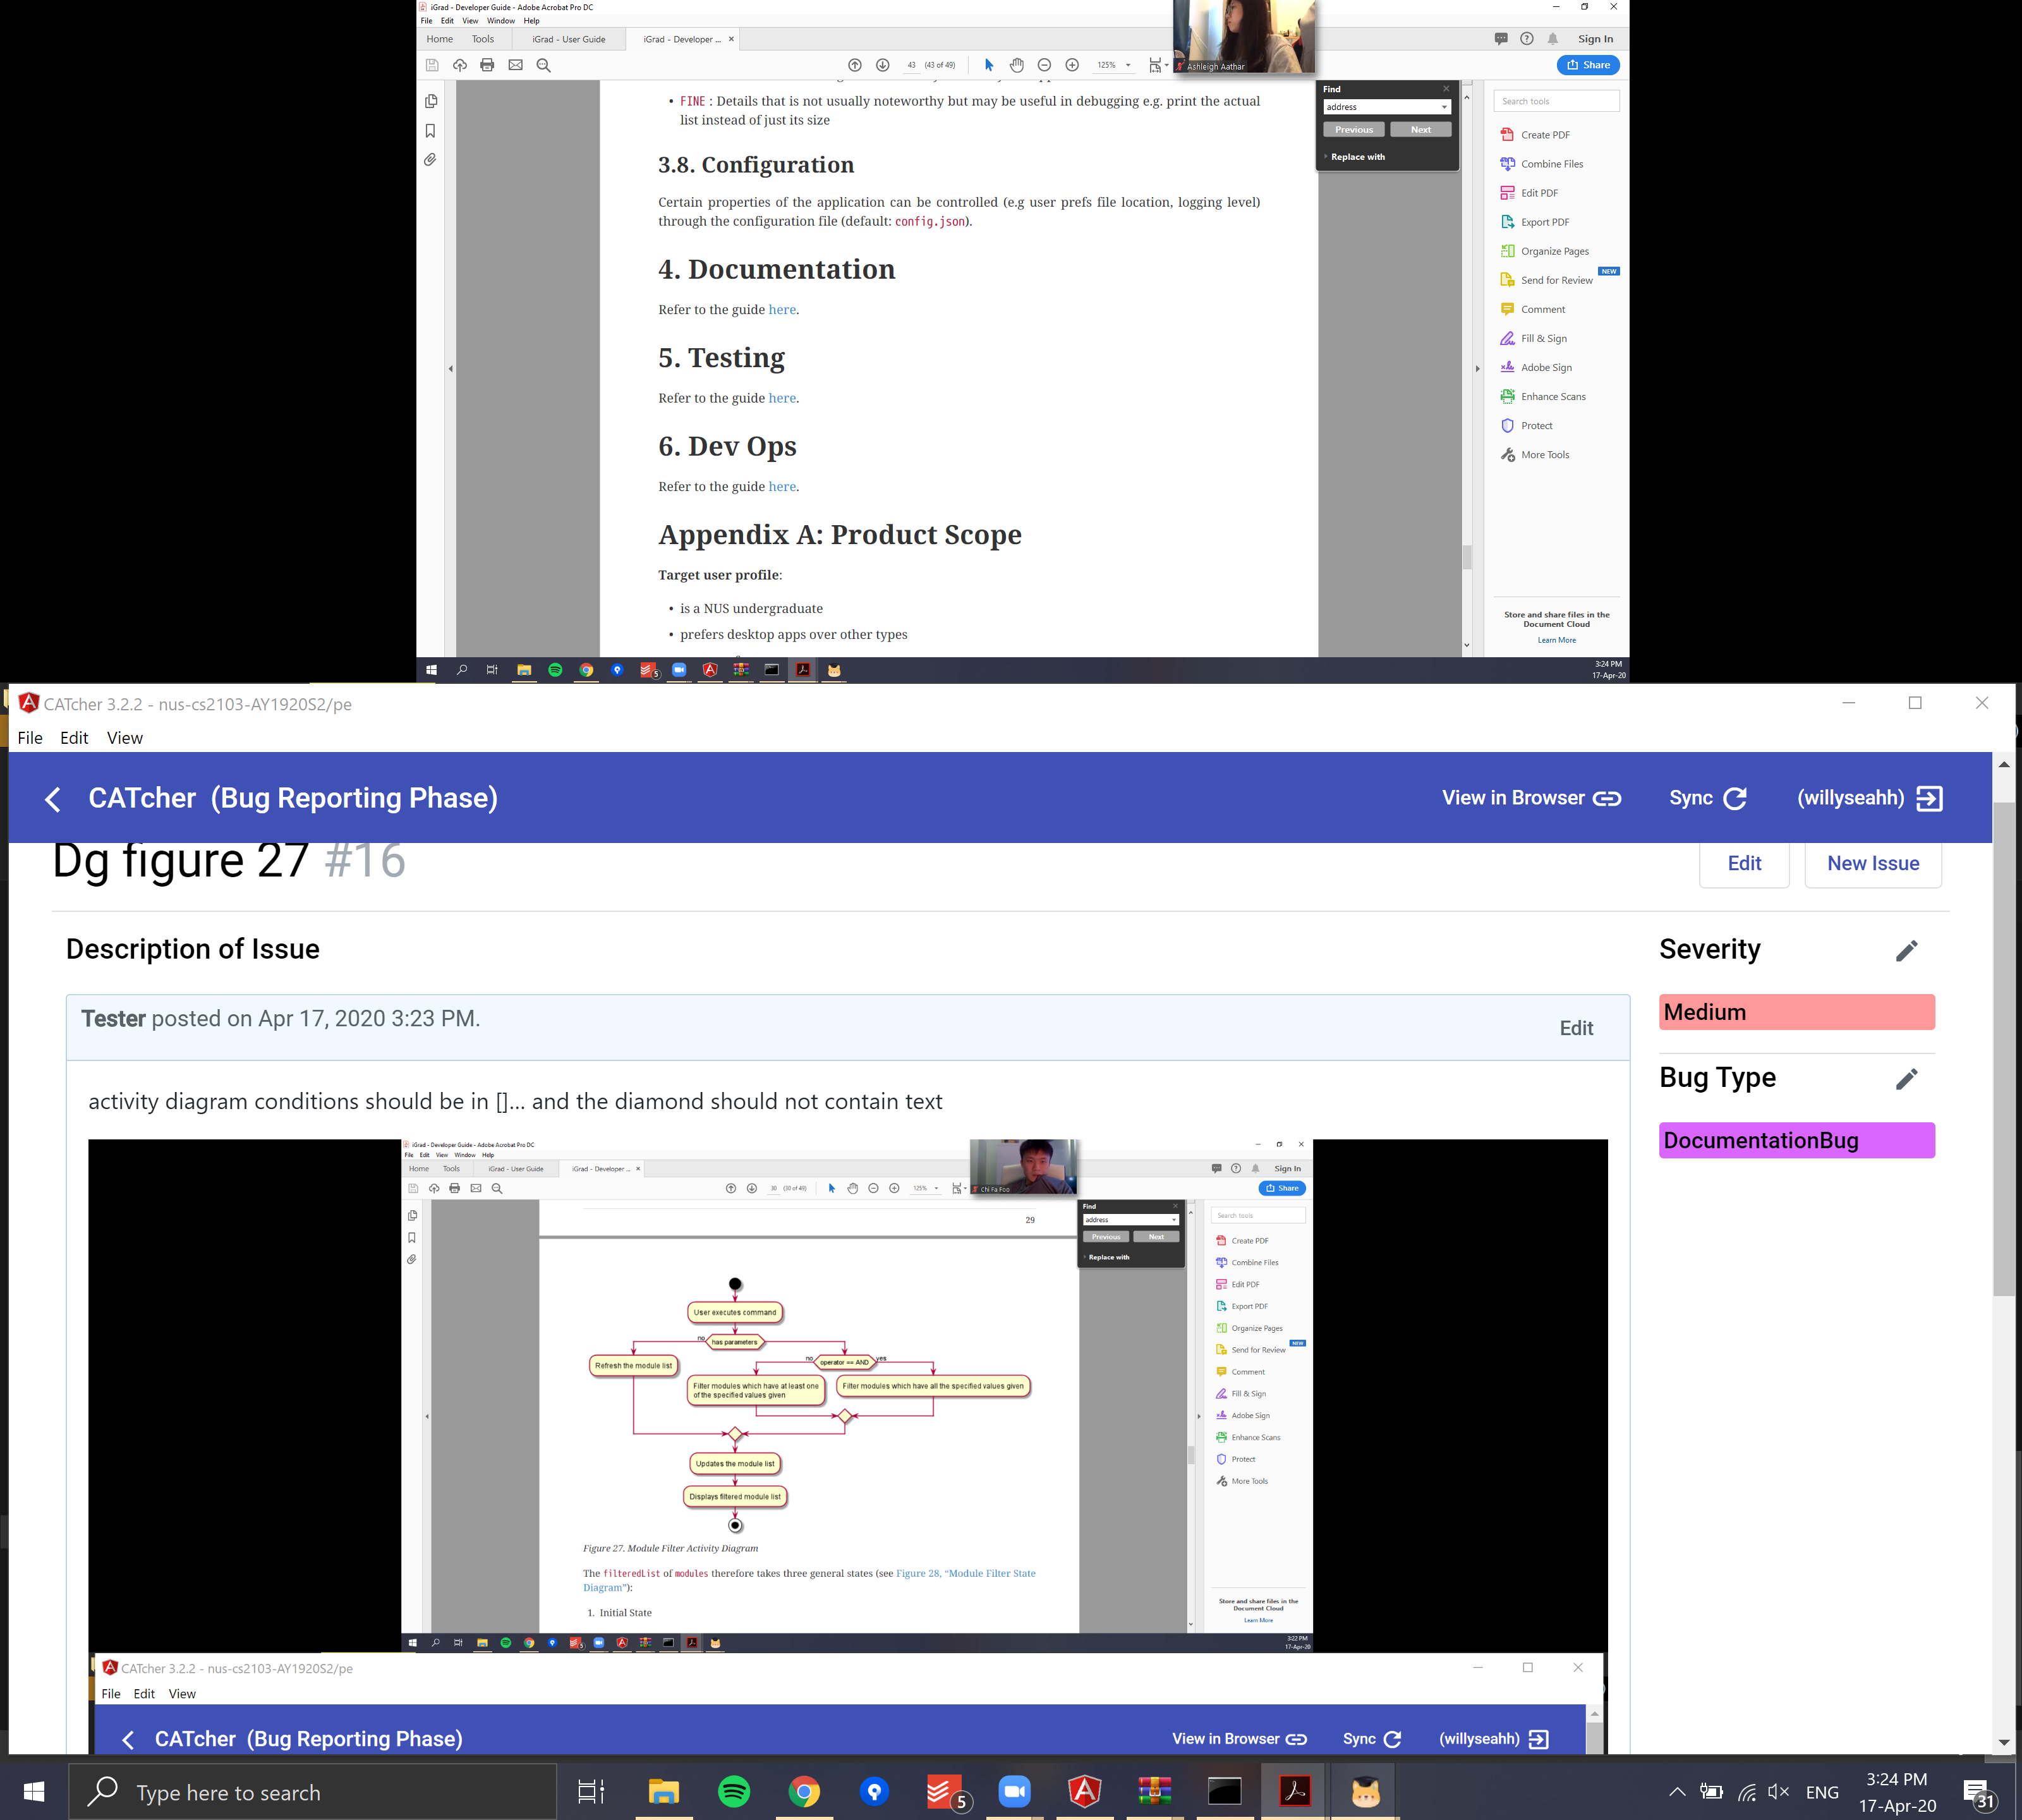
Task: Expand the Find search history dropdown
Action: [x=1443, y=107]
